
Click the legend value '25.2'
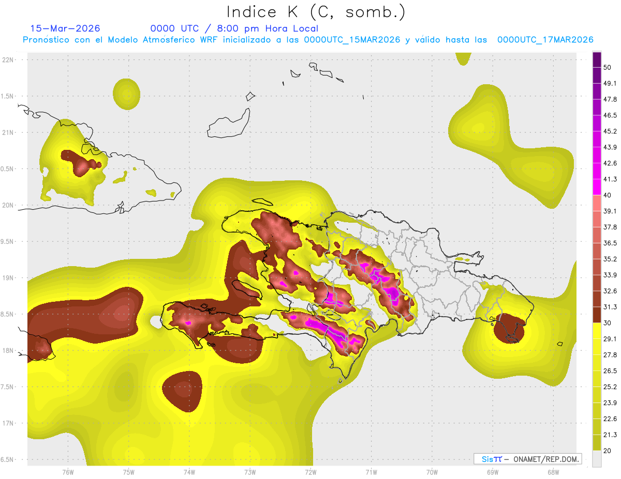coord(610,387)
